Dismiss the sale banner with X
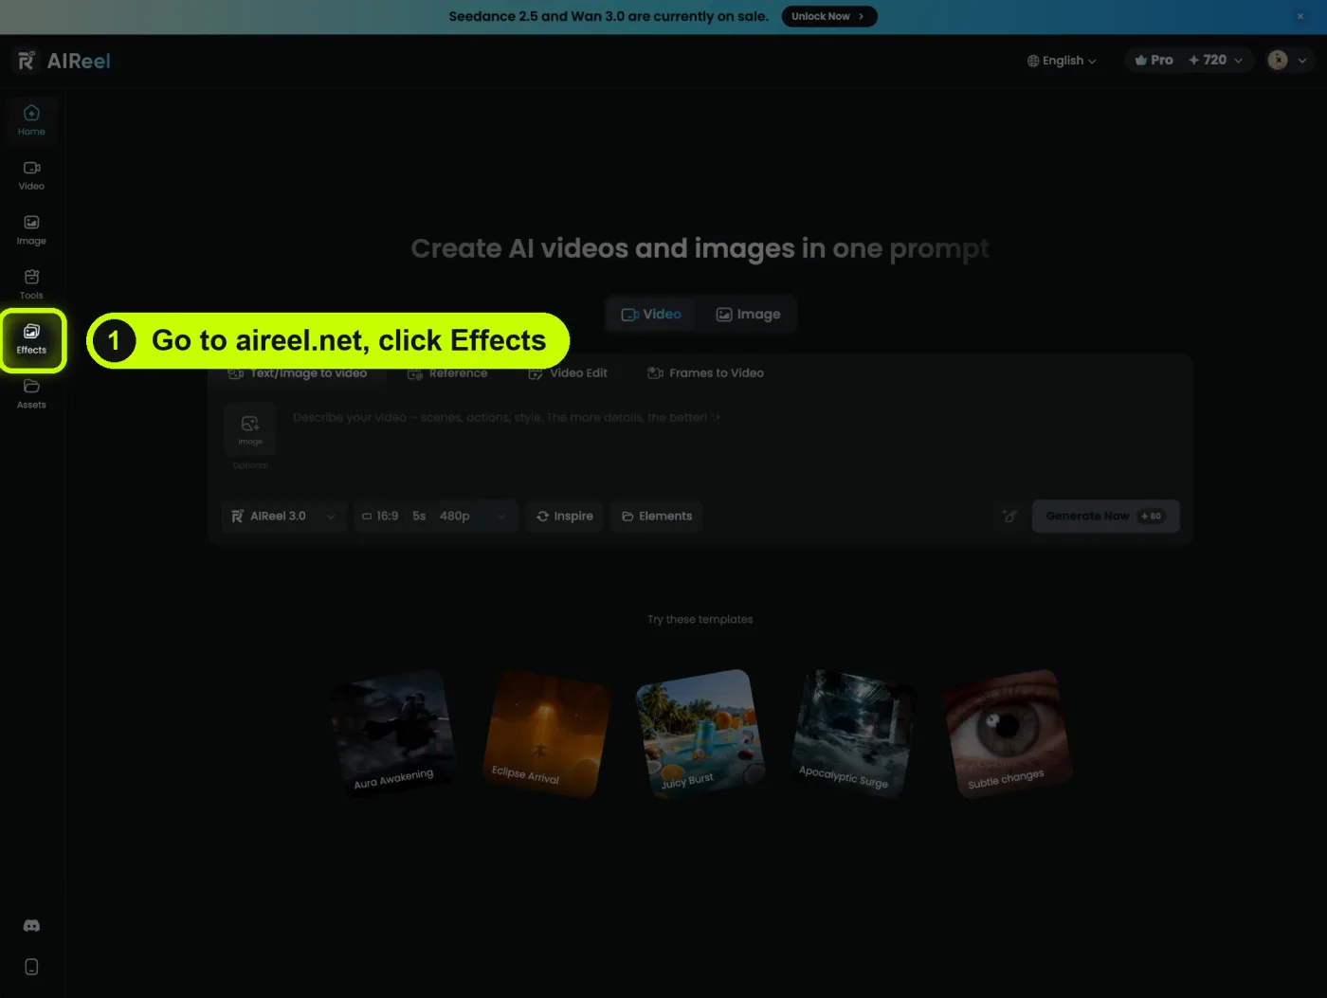Screen dimensions: 1327x998 click(1300, 16)
